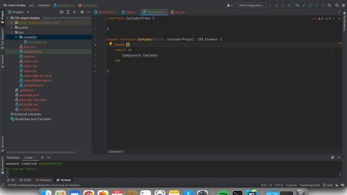Open the main Git branch widget
The width and height of the screenshot is (347, 195).
pyautogui.click(x=328, y=185)
